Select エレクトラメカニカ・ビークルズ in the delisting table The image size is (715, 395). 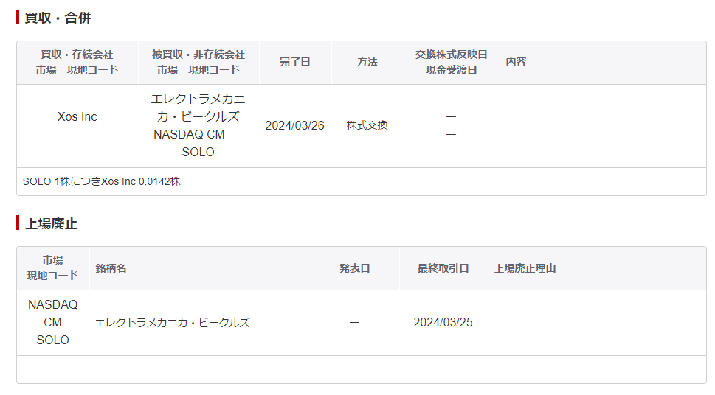(x=172, y=323)
